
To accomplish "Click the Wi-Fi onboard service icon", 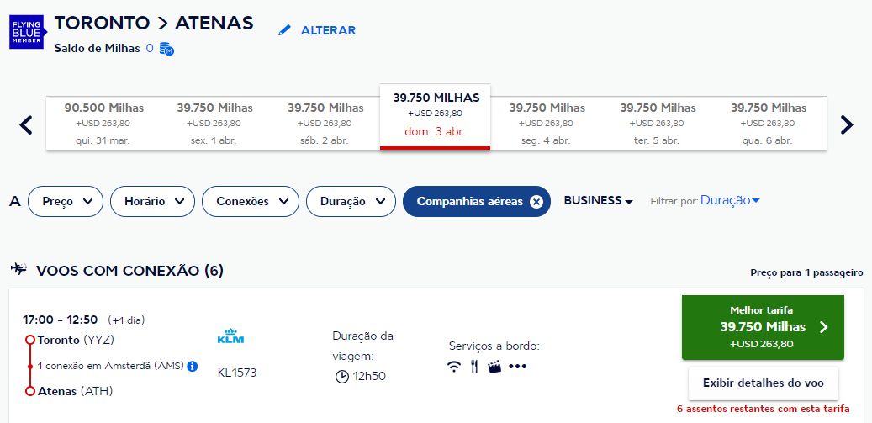I will click(454, 367).
